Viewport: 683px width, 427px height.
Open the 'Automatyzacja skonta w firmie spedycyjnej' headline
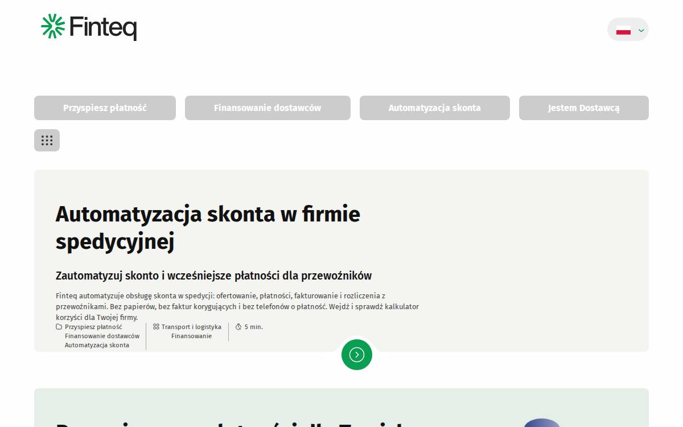[x=208, y=228]
